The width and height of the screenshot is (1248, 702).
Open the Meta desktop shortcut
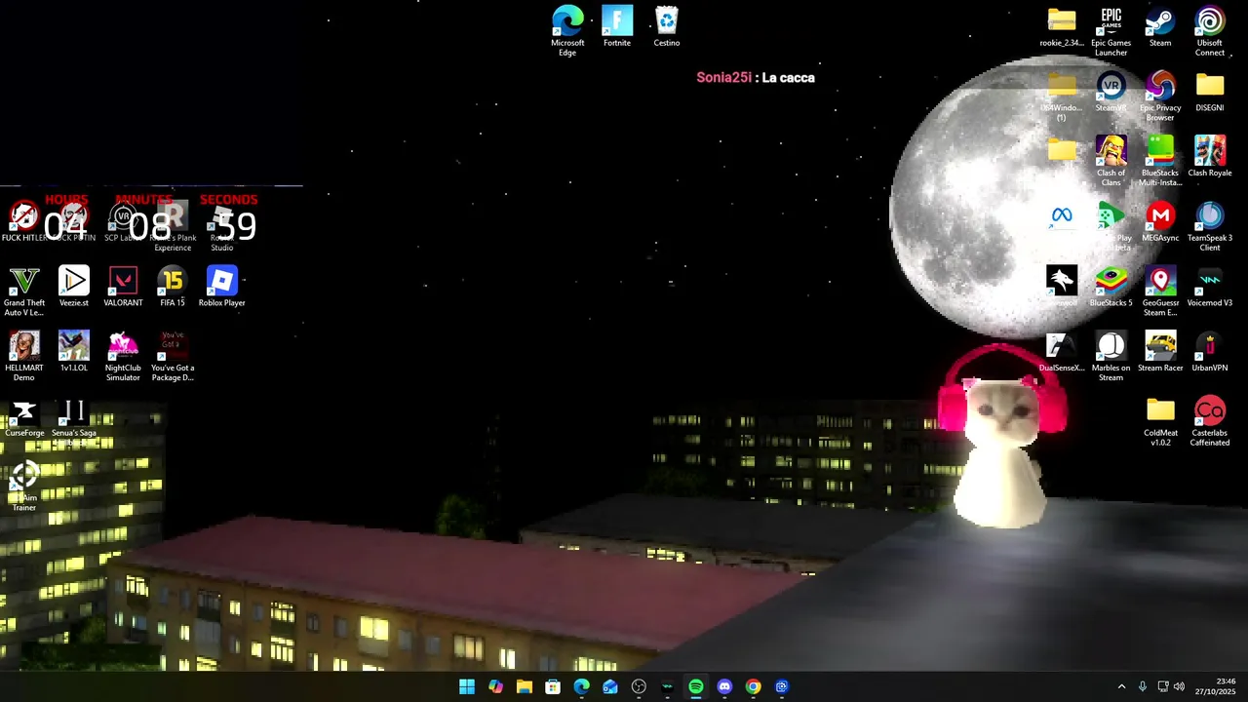(x=1062, y=216)
